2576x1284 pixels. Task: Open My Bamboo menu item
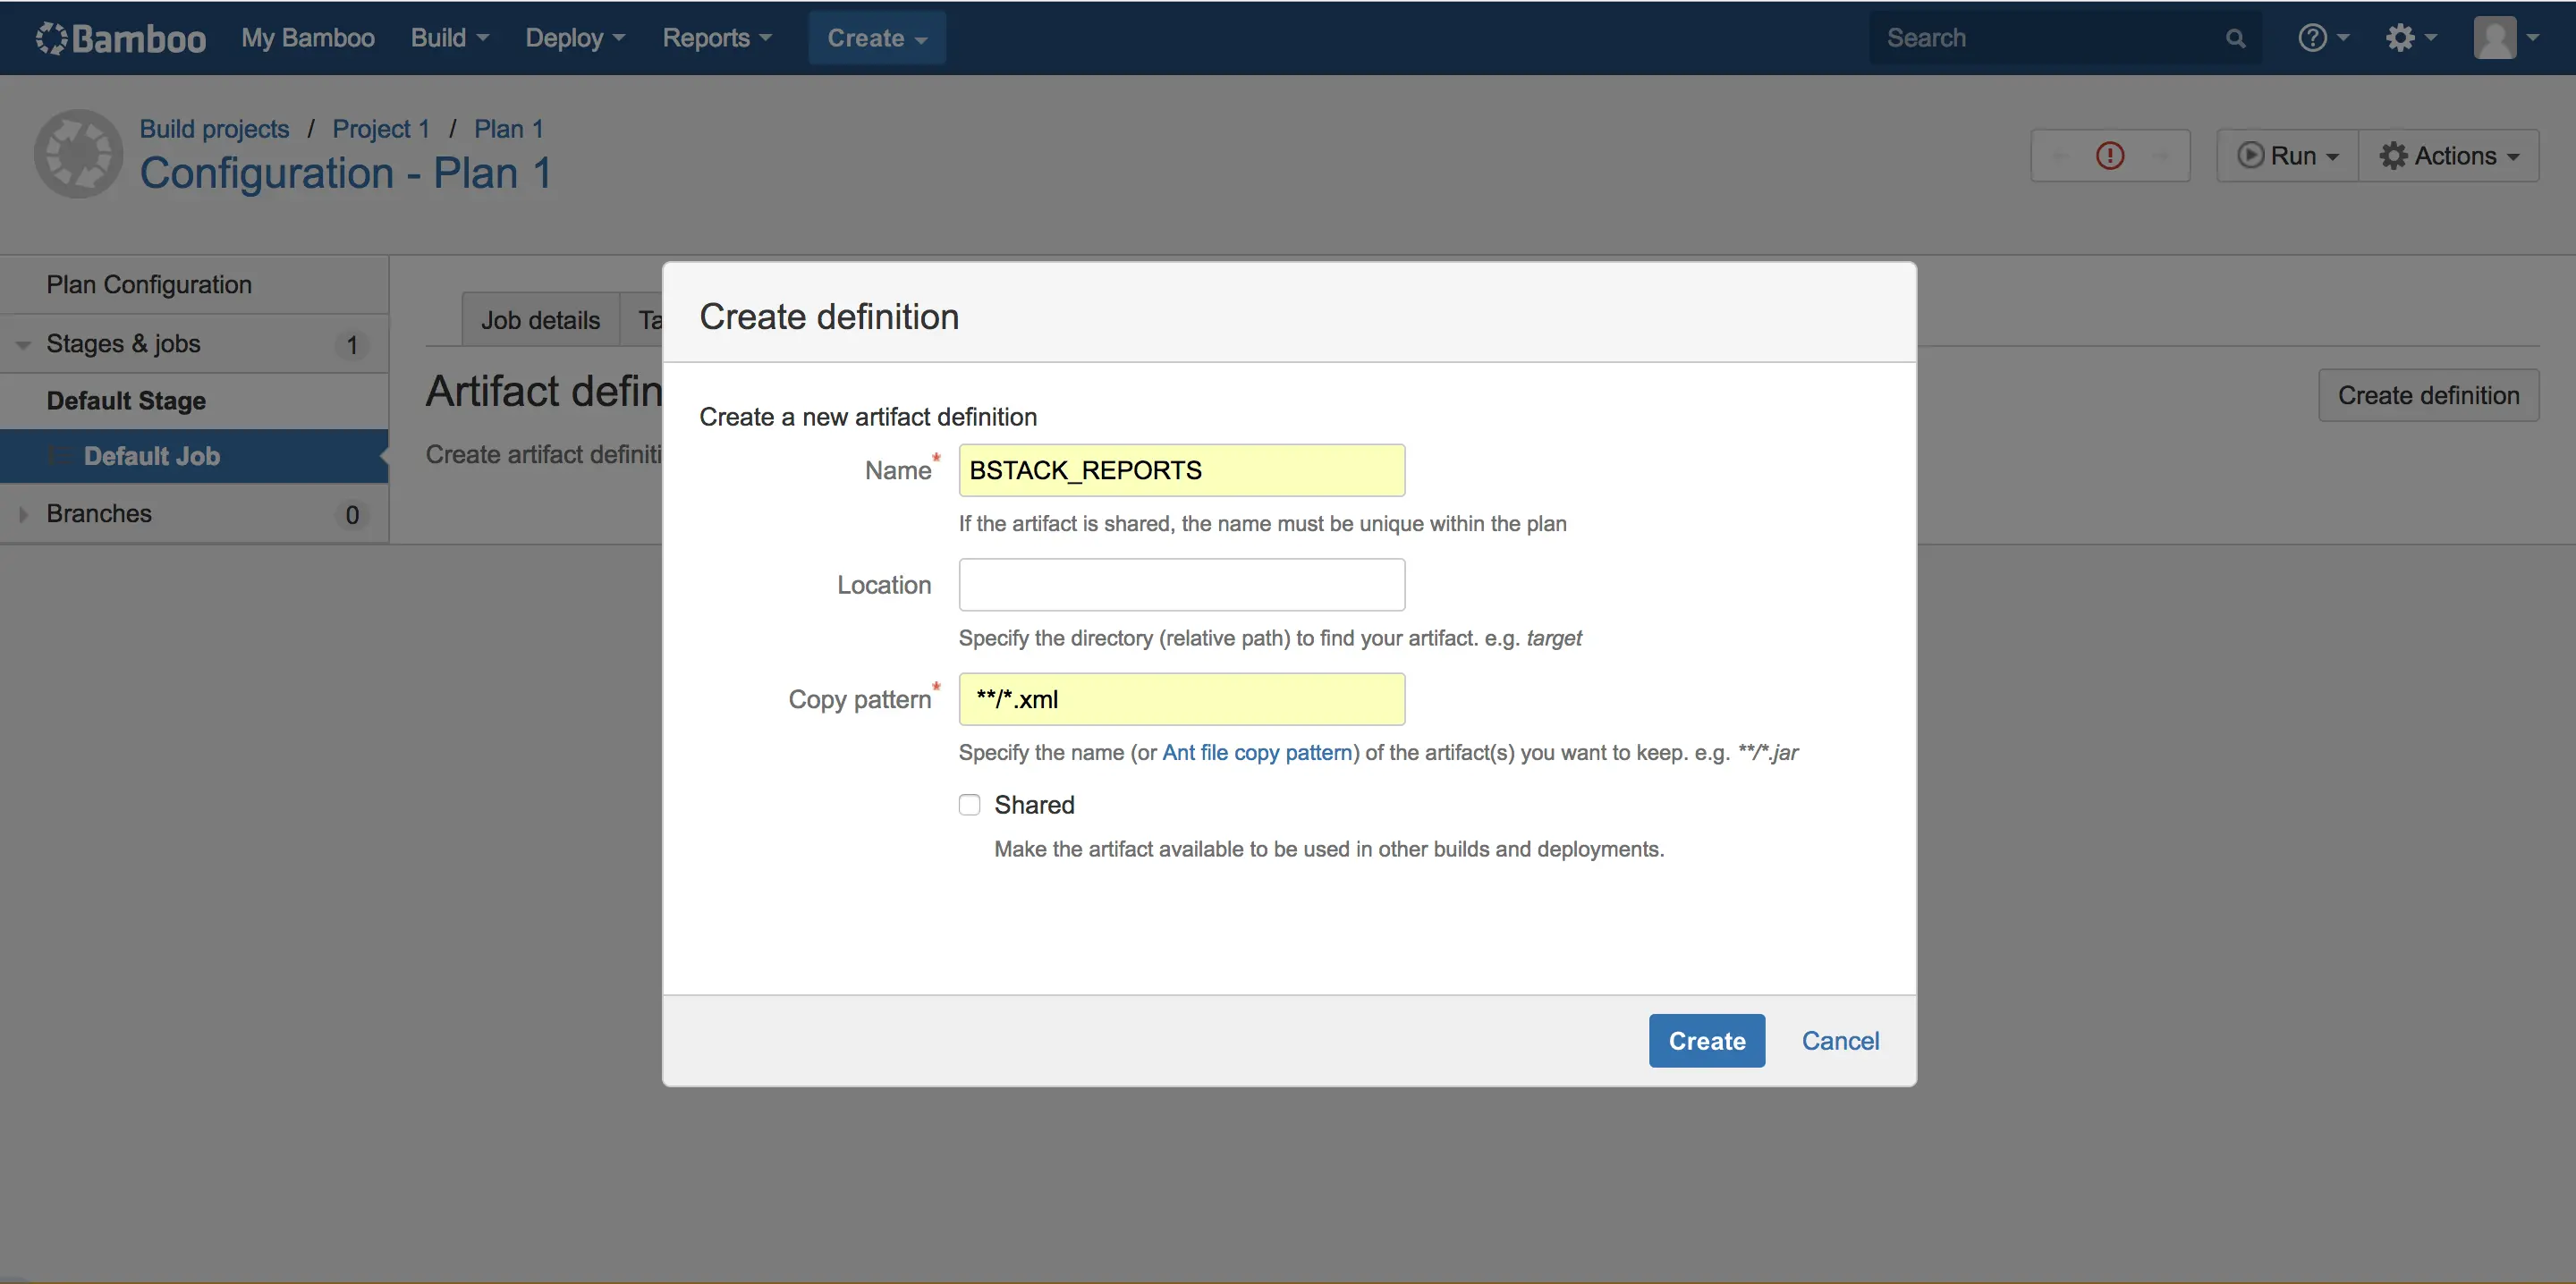click(x=307, y=38)
